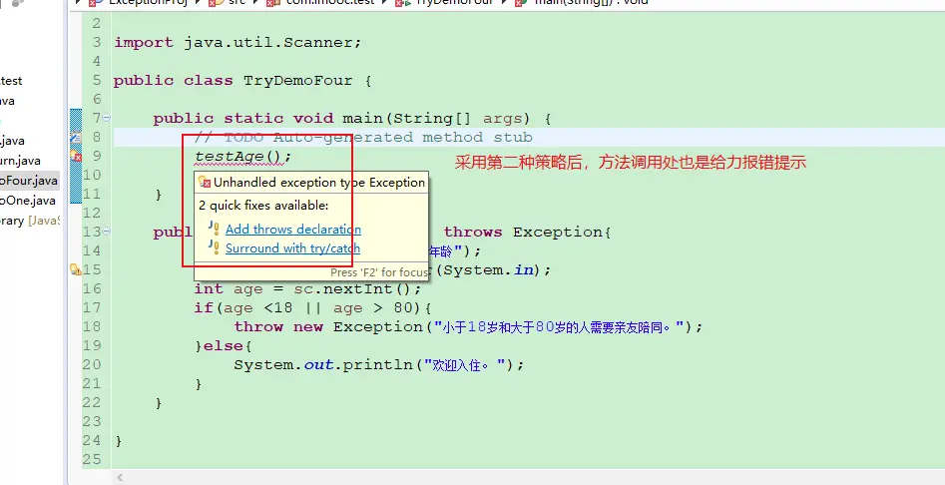Click the error quick-fix marker on line 9
The image size is (945, 485).
coord(76,156)
